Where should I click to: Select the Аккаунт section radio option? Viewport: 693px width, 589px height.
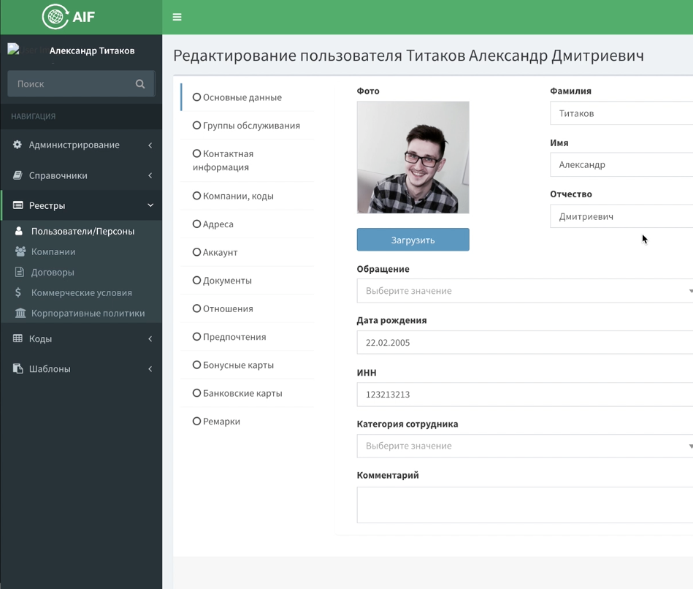tap(196, 252)
